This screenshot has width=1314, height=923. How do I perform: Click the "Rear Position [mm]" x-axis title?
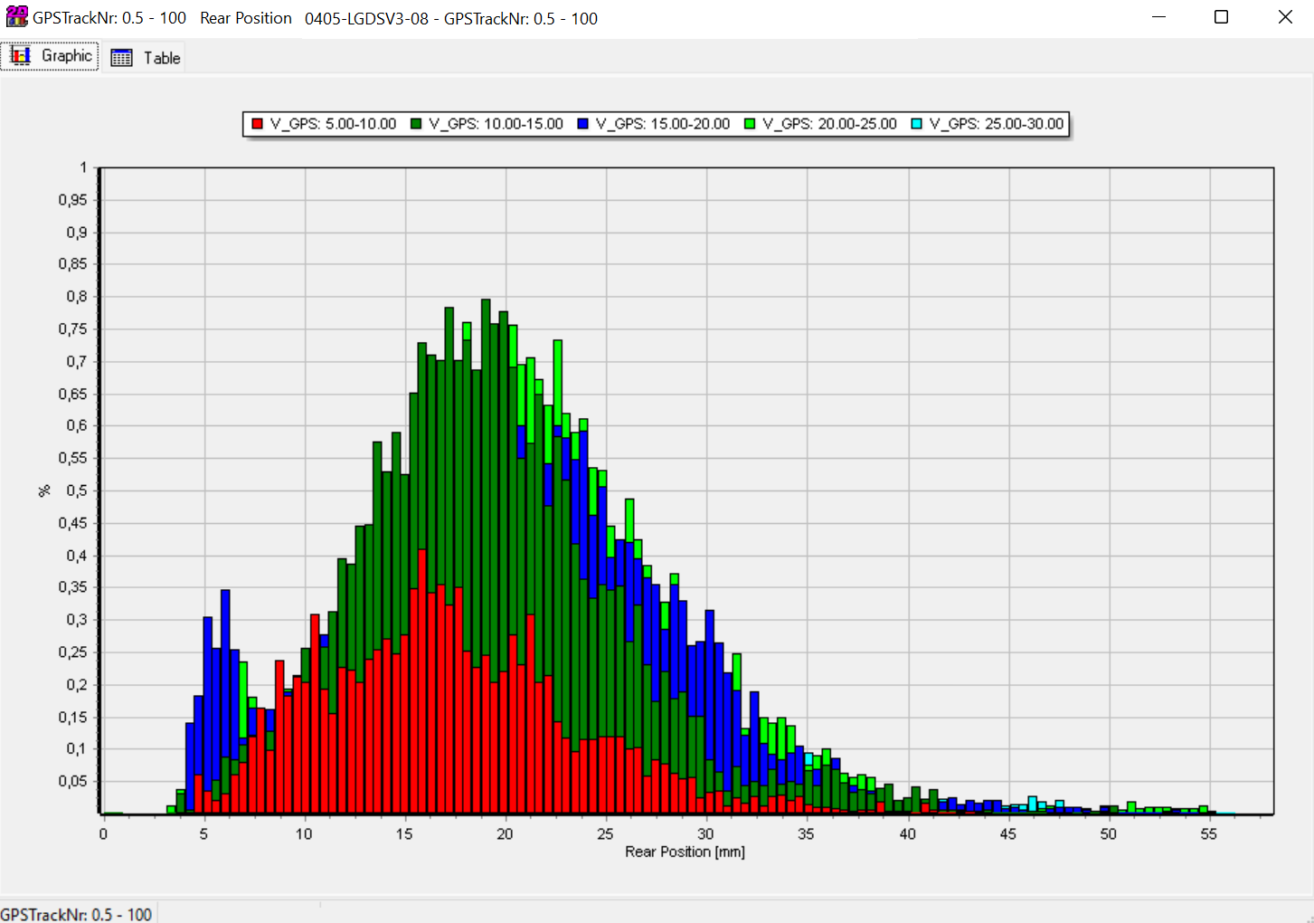[x=685, y=852]
